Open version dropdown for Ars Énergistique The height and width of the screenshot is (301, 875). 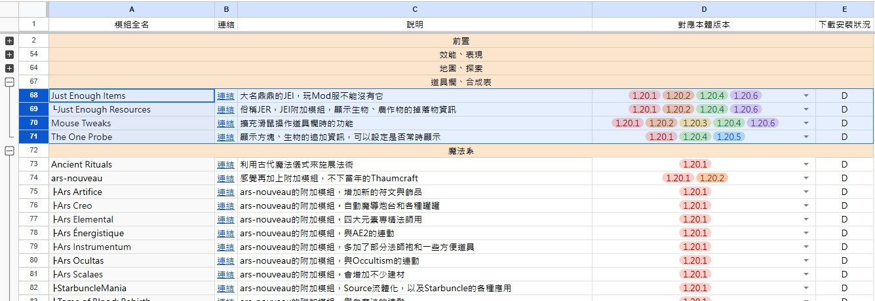(806, 234)
